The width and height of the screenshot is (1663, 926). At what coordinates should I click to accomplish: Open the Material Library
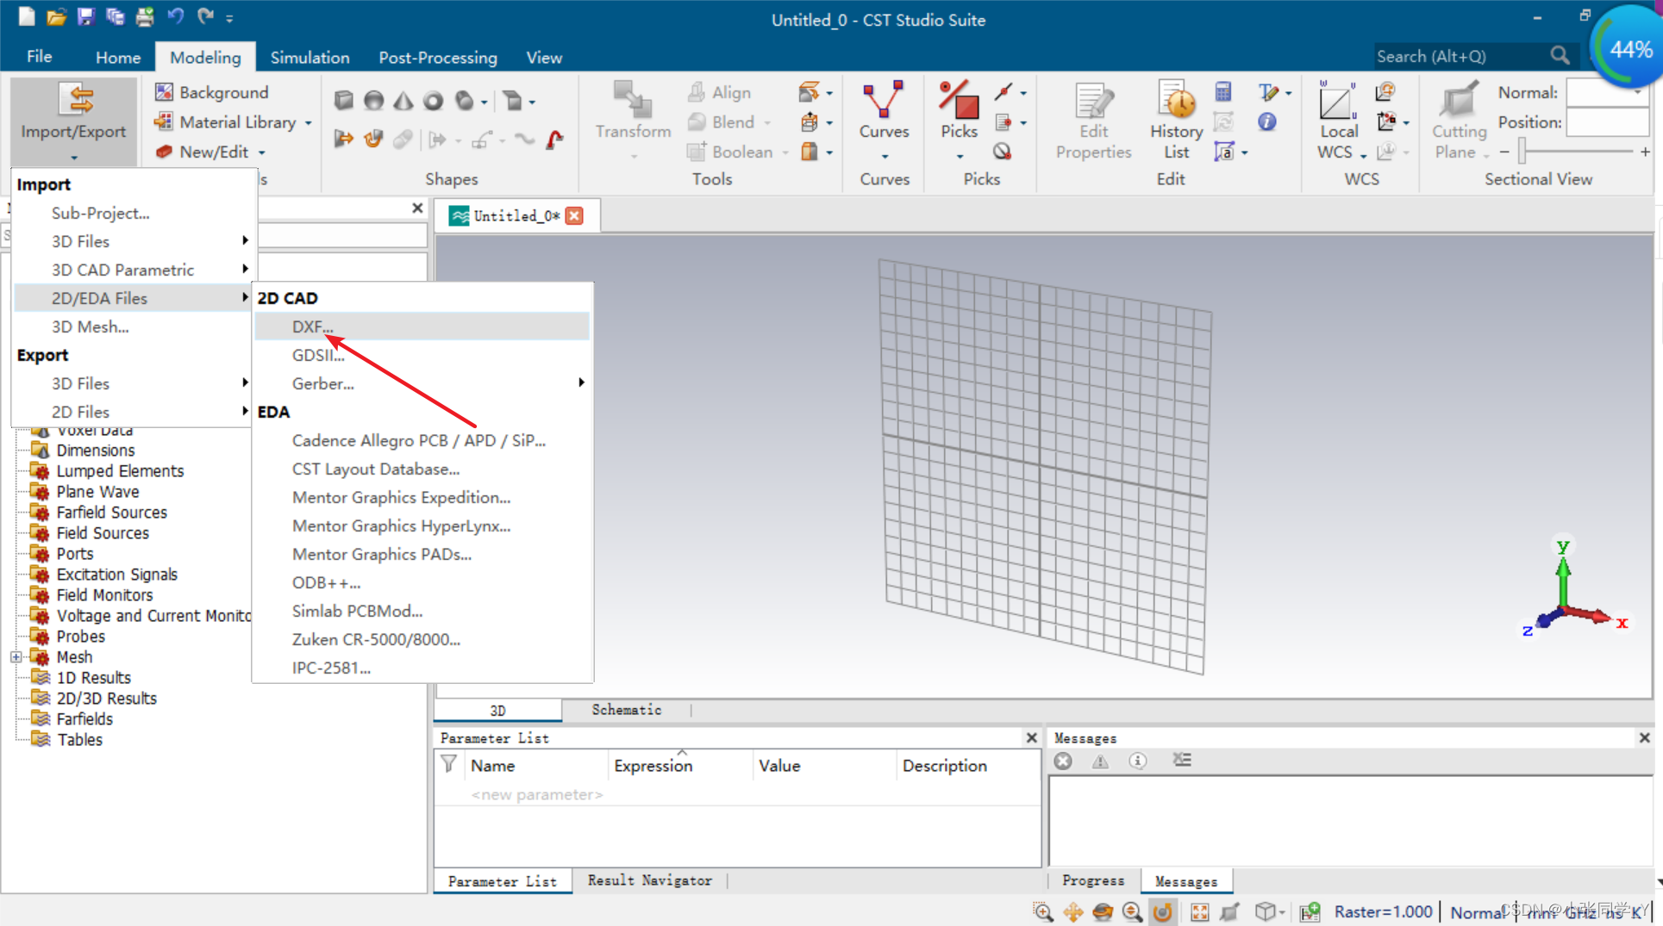tap(237, 122)
